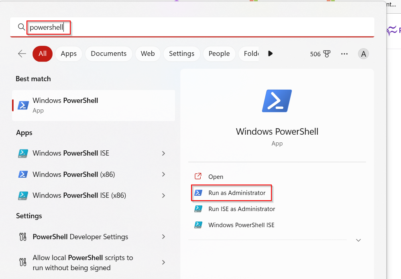
Task: Expand Allow local PowerShell scripts chevron
Action: coord(163,263)
